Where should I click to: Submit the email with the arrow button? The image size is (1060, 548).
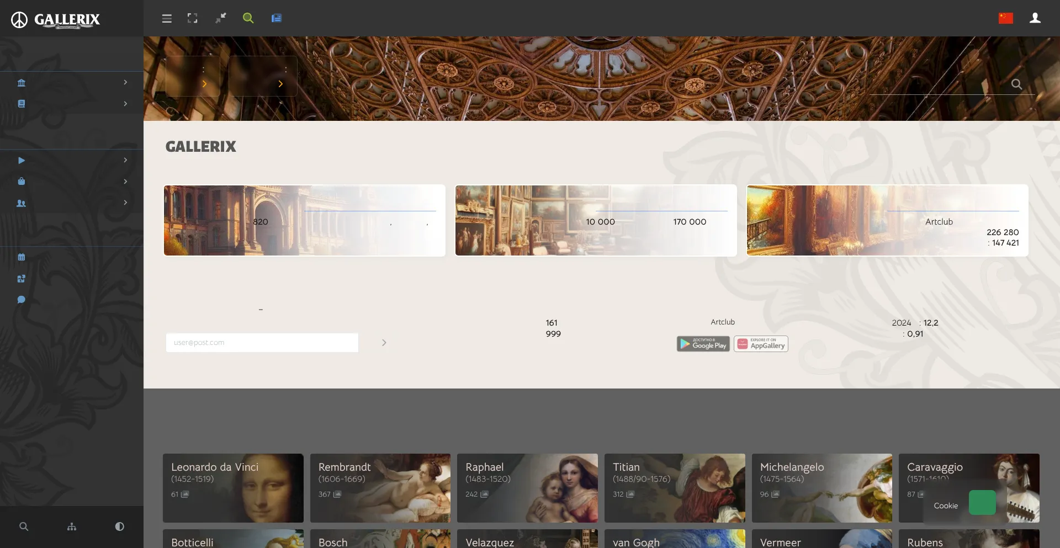384,343
